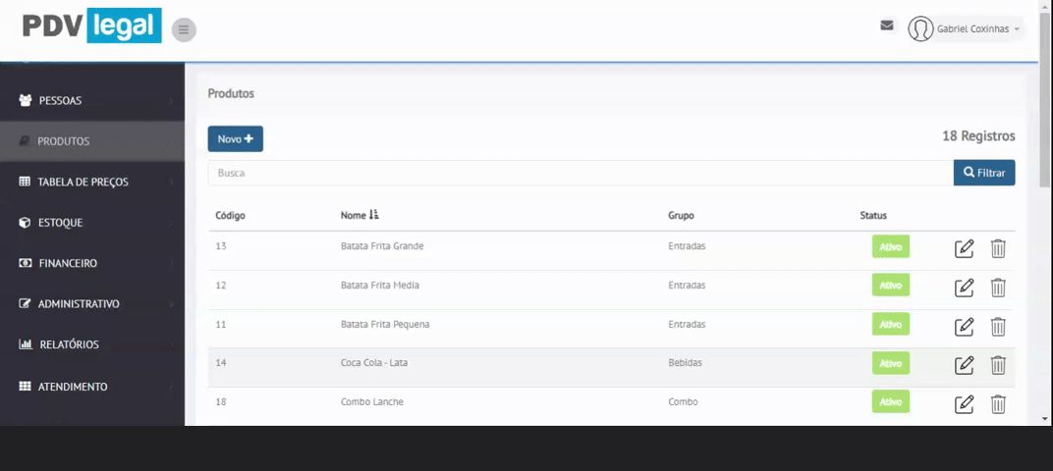Edit the Batata Frita Media row
Viewport: 1053px width, 471px height.
(x=965, y=288)
